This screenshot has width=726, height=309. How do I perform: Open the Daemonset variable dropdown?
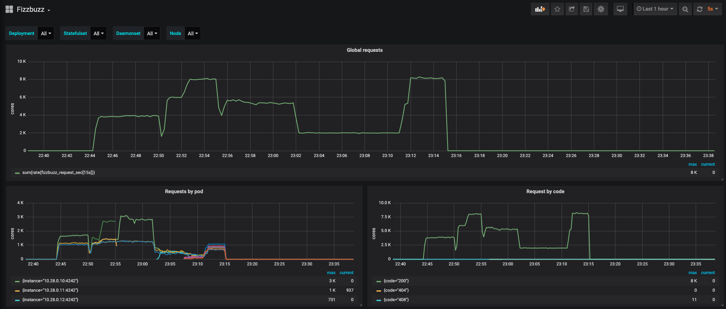[152, 33]
